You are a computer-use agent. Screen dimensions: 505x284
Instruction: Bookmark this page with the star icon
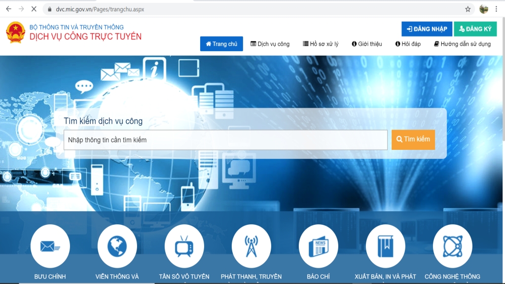click(468, 9)
